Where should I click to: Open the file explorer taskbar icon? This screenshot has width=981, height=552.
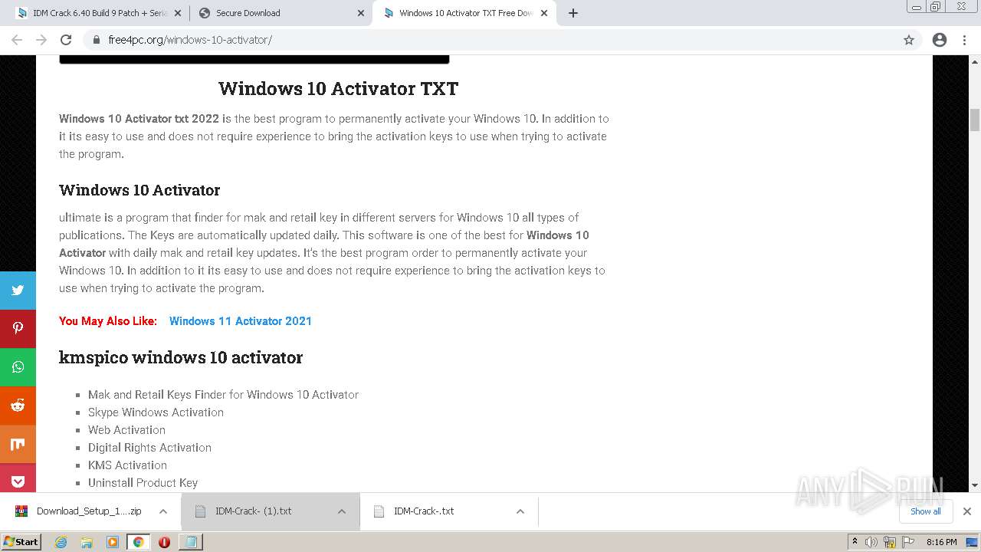(x=87, y=542)
